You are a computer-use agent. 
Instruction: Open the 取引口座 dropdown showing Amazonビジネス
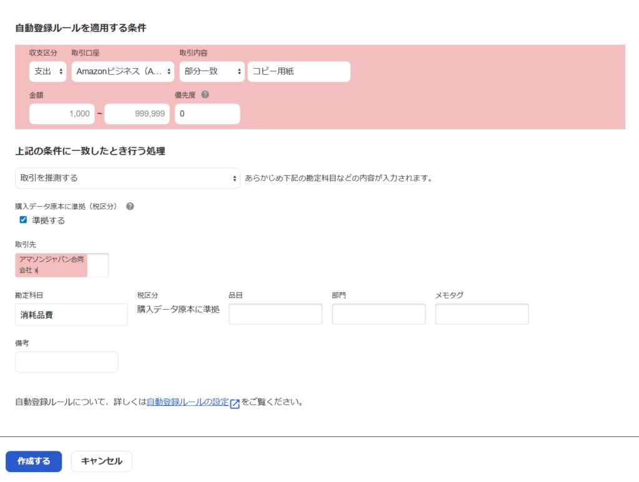(123, 72)
